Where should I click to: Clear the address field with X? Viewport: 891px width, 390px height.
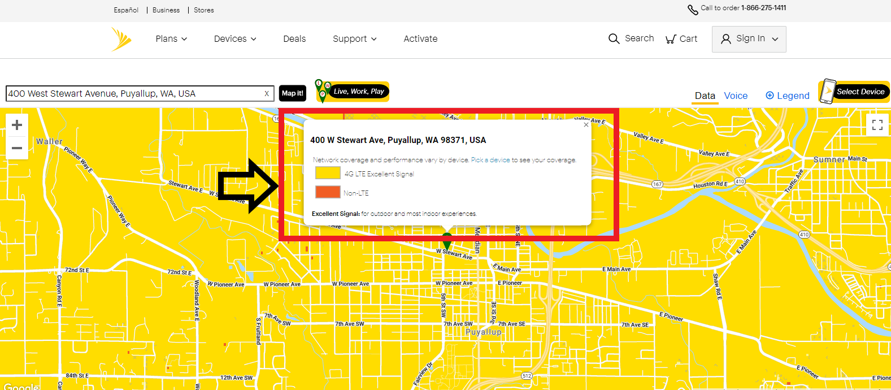267,94
